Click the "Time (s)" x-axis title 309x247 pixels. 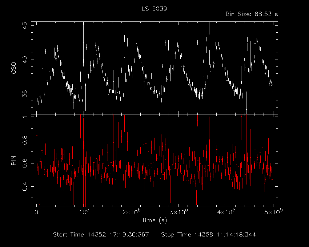tap(154, 220)
